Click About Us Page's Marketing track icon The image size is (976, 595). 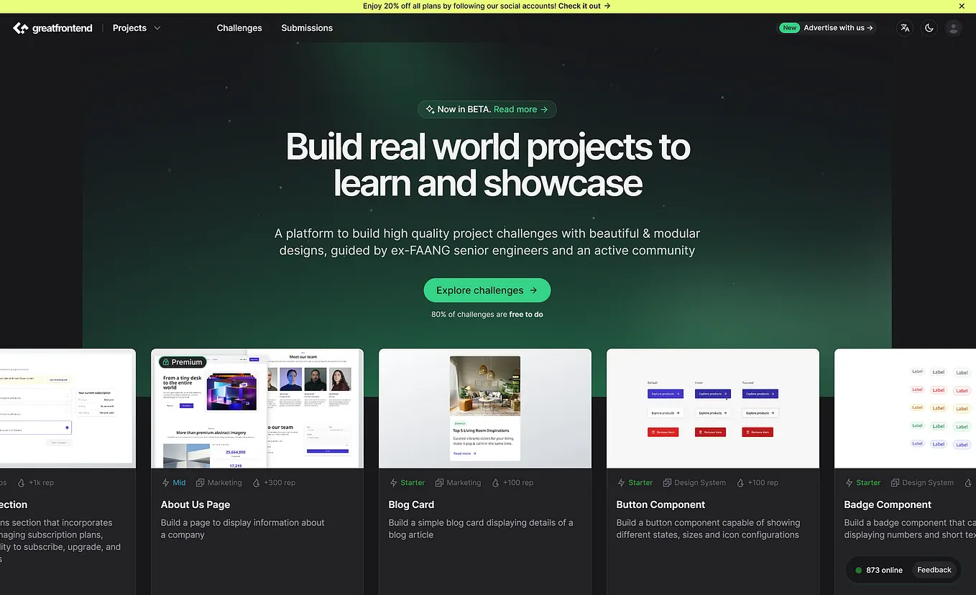click(201, 483)
